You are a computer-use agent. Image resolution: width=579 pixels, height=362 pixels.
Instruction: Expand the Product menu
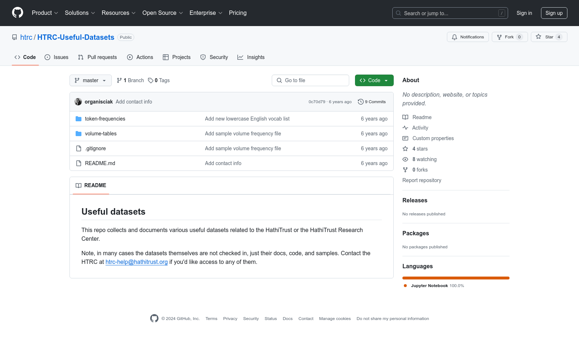[45, 13]
